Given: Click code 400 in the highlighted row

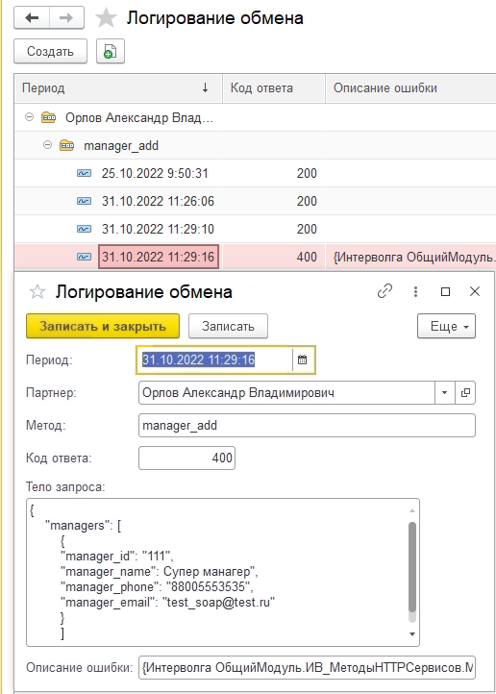Looking at the screenshot, I should tap(307, 257).
